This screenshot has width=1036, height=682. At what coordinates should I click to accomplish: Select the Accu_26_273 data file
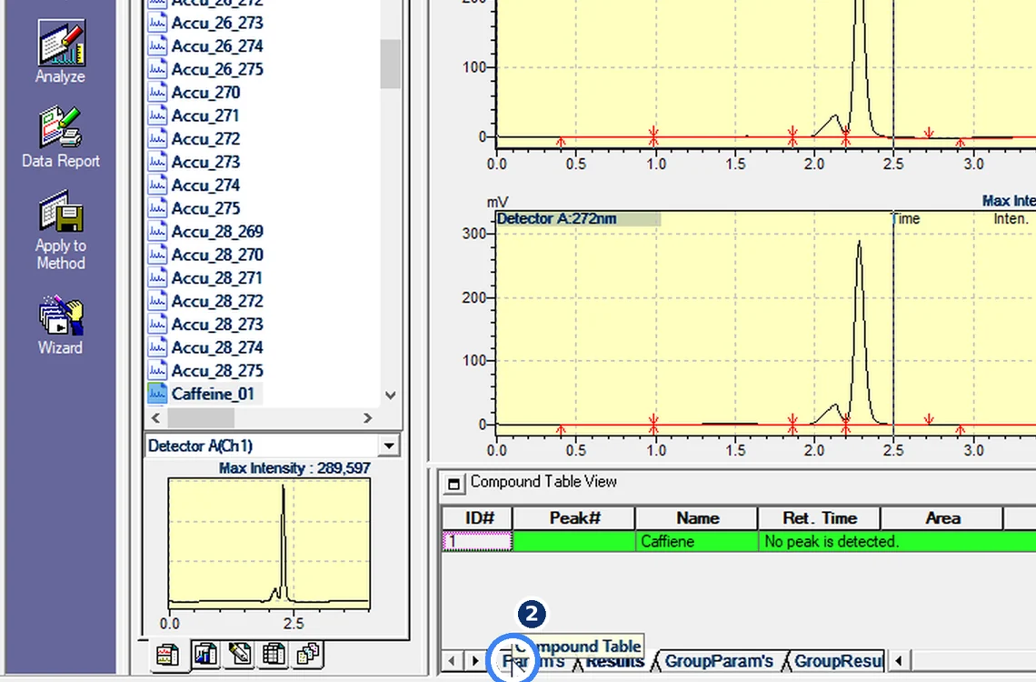(x=217, y=23)
